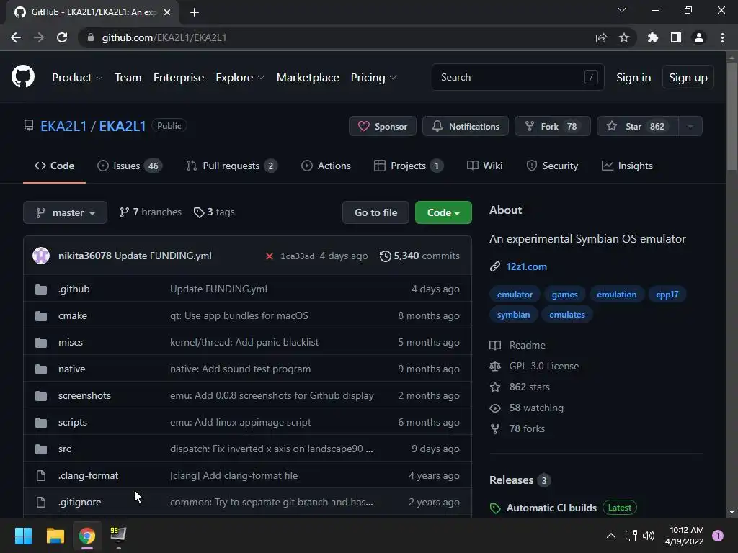The image size is (738, 553).
Task: Click the Sign up button
Action: (x=688, y=78)
